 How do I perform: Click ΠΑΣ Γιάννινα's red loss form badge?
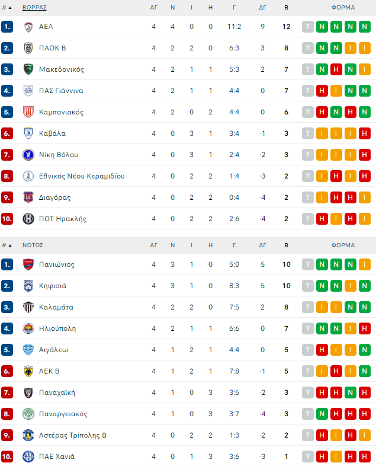[322, 91]
